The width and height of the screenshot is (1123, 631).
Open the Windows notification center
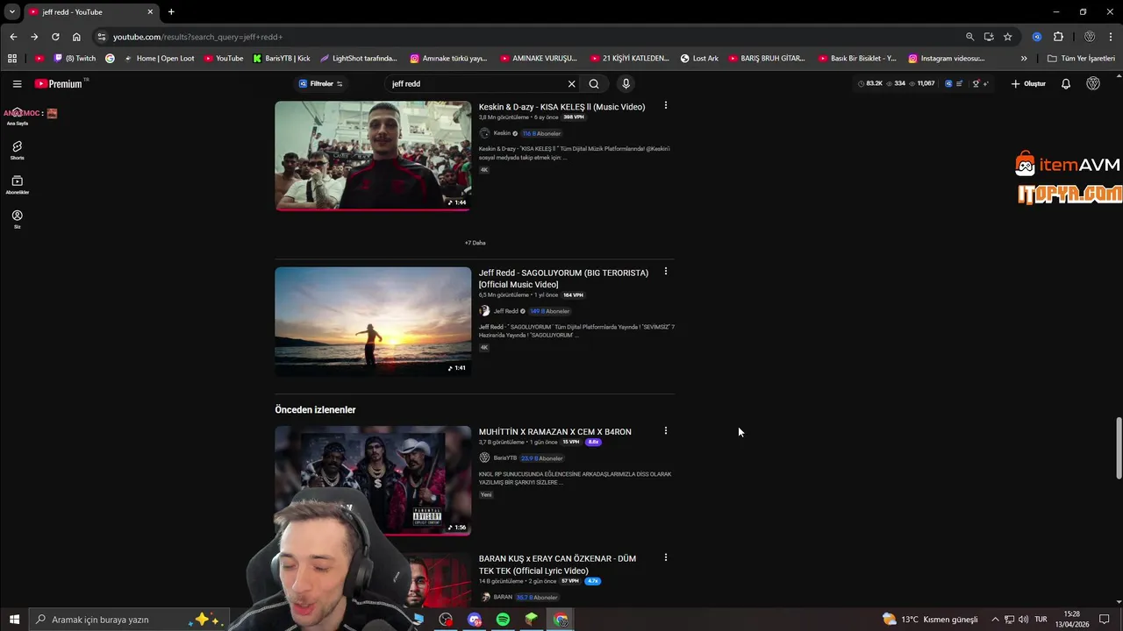point(1105,620)
